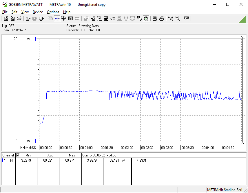Click the blue channel 1 color marker

click(3, 160)
